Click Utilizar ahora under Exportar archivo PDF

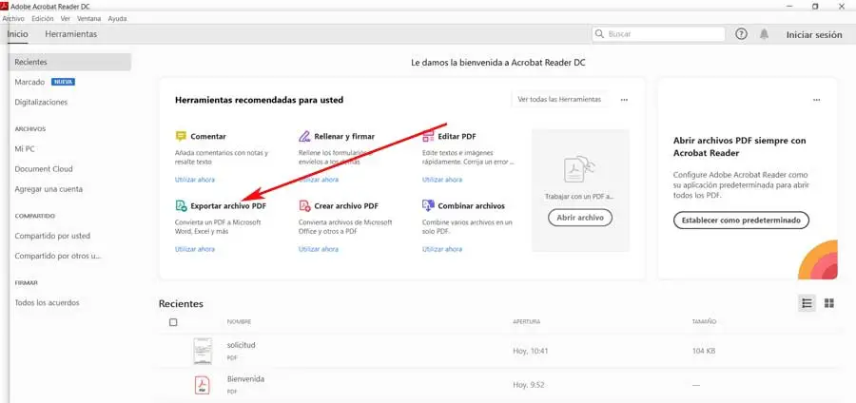195,249
